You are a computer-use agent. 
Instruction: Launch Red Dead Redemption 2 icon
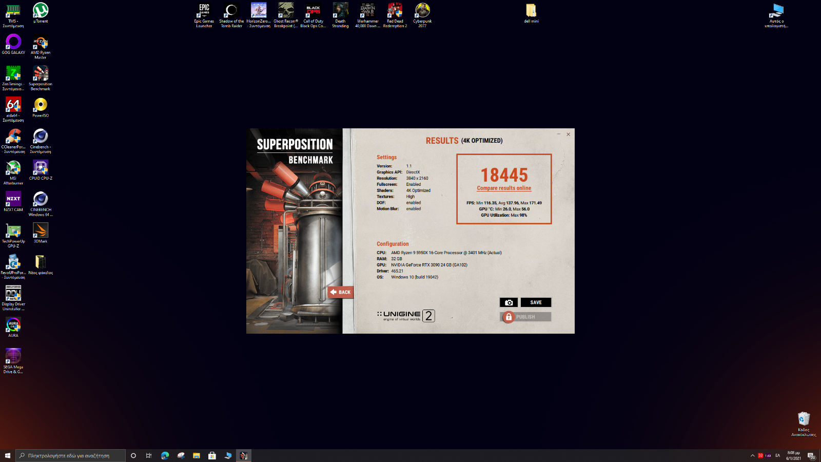[x=395, y=15]
